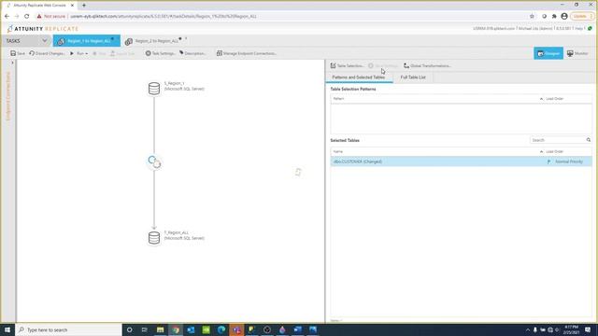Bookmark this page with the star icon

pos(532,17)
